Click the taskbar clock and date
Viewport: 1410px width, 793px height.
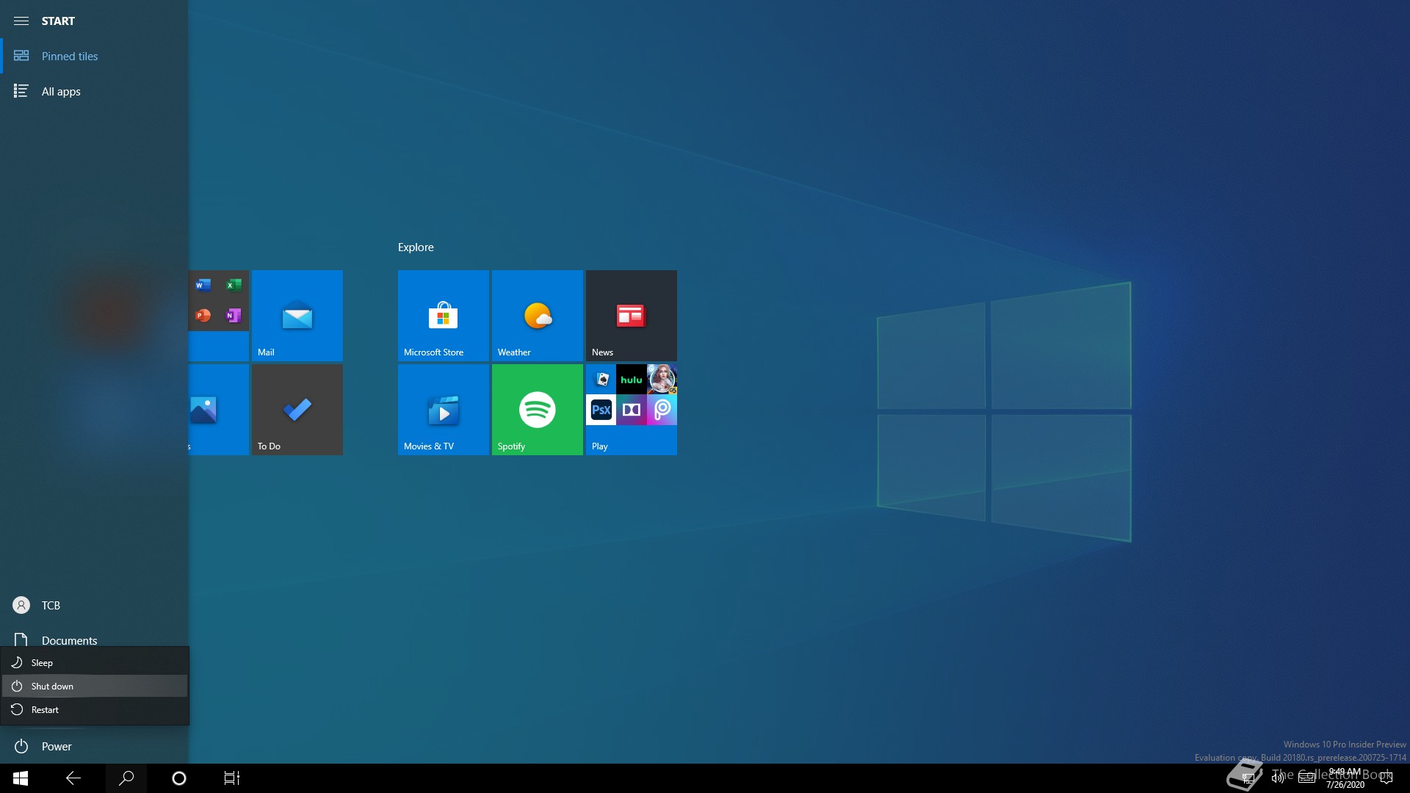coord(1345,778)
